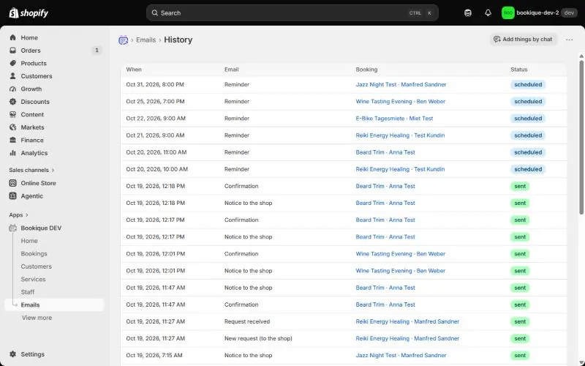The width and height of the screenshot is (585, 366).
Task: Click the Status column header
Action: (x=519, y=70)
